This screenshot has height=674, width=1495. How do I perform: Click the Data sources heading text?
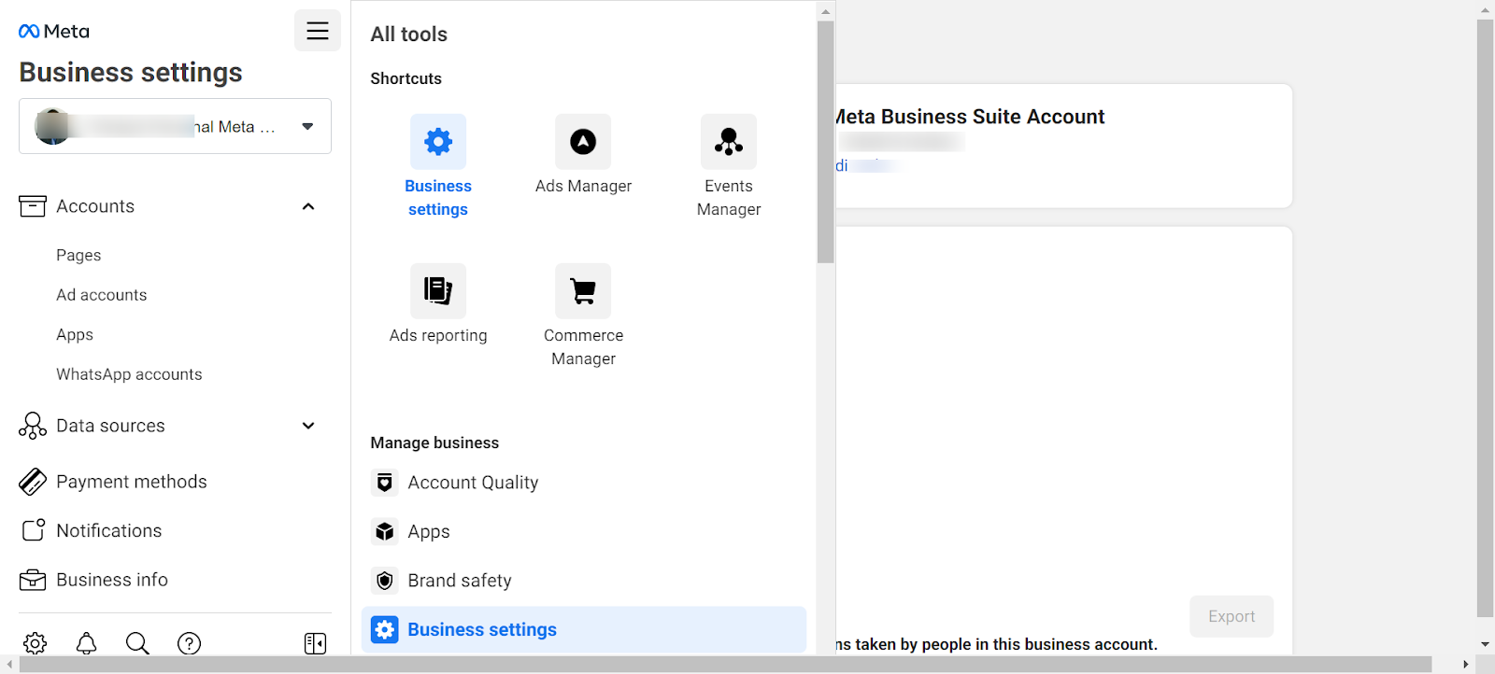pyautogui.click(x=110, y=426)
